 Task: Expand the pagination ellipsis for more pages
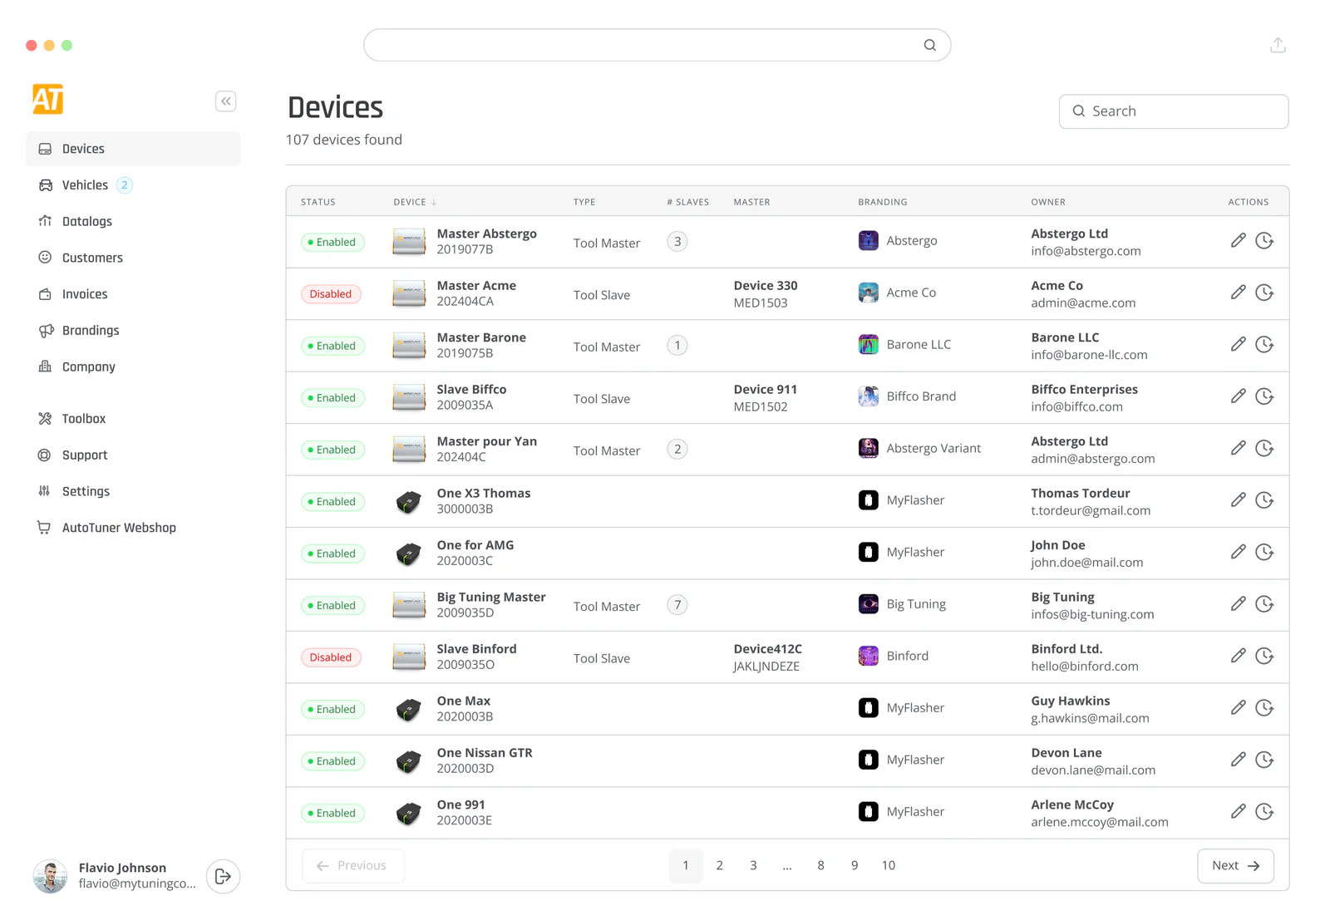click(786, 866)
